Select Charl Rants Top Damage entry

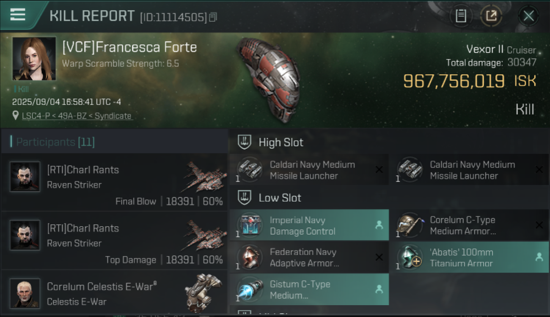(x=114, y=240)
